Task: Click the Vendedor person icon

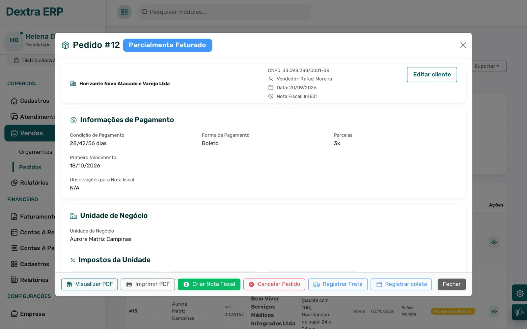Action: coord(271,79)
